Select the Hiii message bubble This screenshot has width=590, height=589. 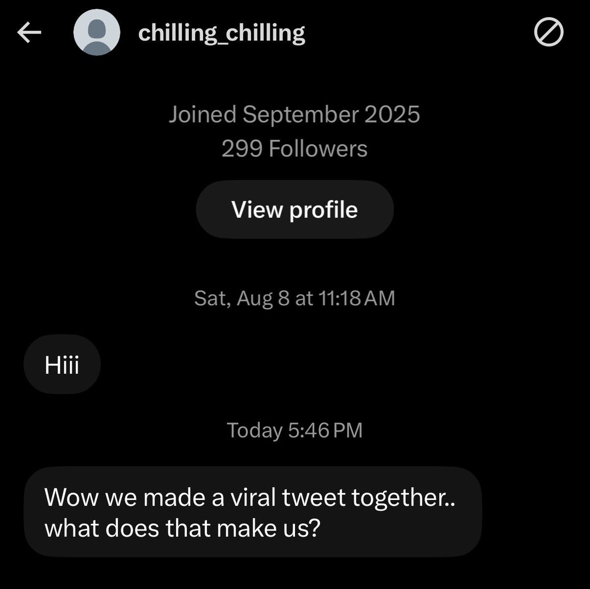tap(62, 364)
